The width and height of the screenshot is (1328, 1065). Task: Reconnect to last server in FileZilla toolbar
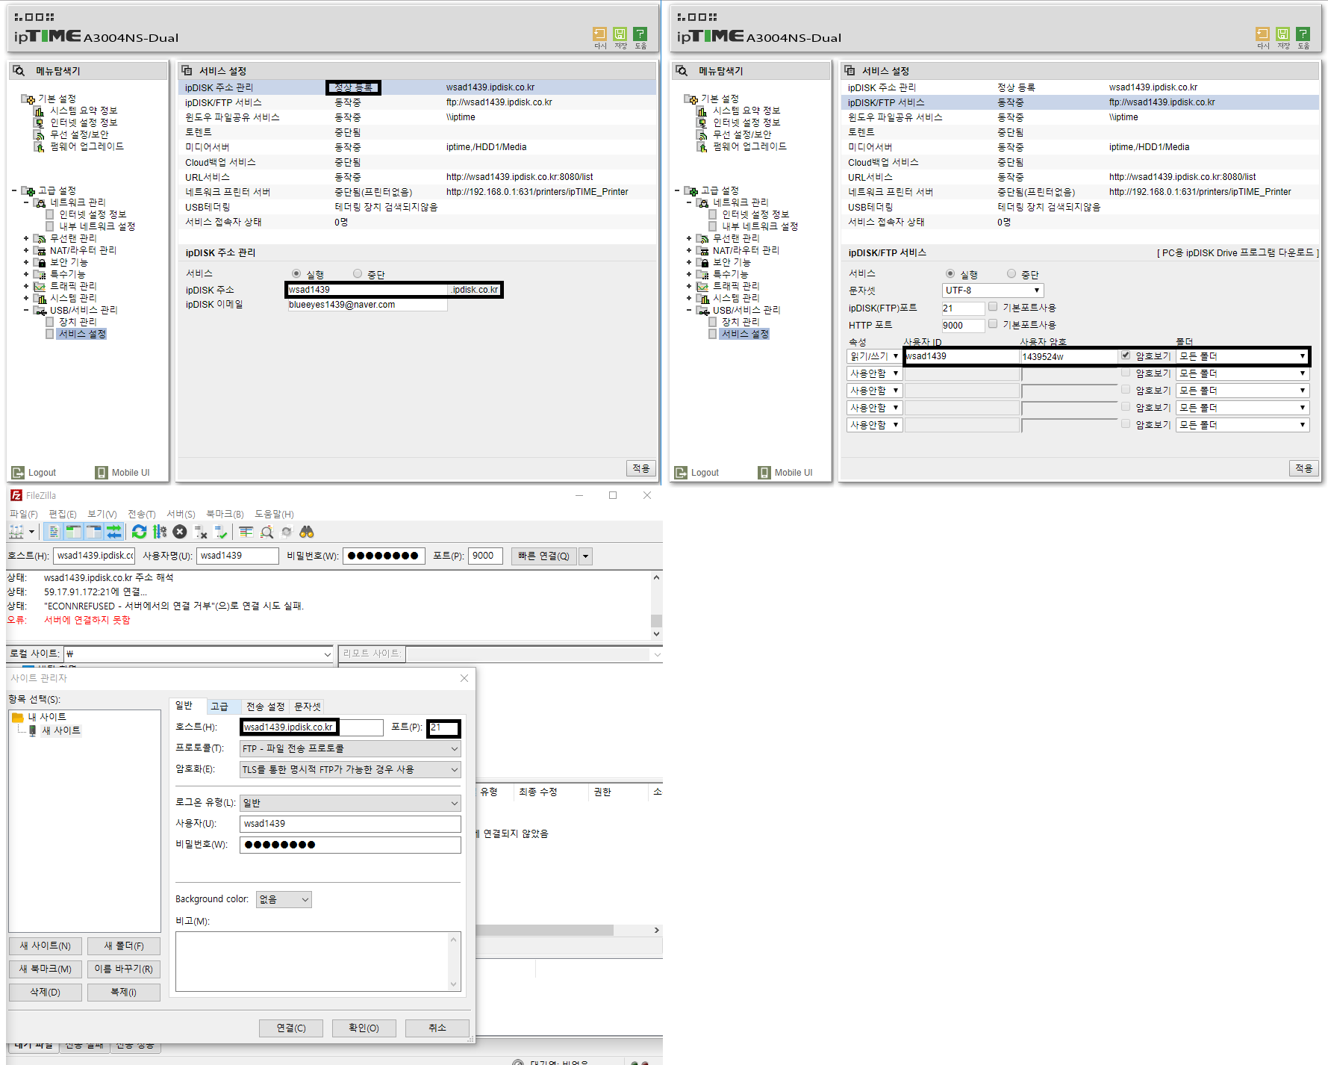(220, 532)
